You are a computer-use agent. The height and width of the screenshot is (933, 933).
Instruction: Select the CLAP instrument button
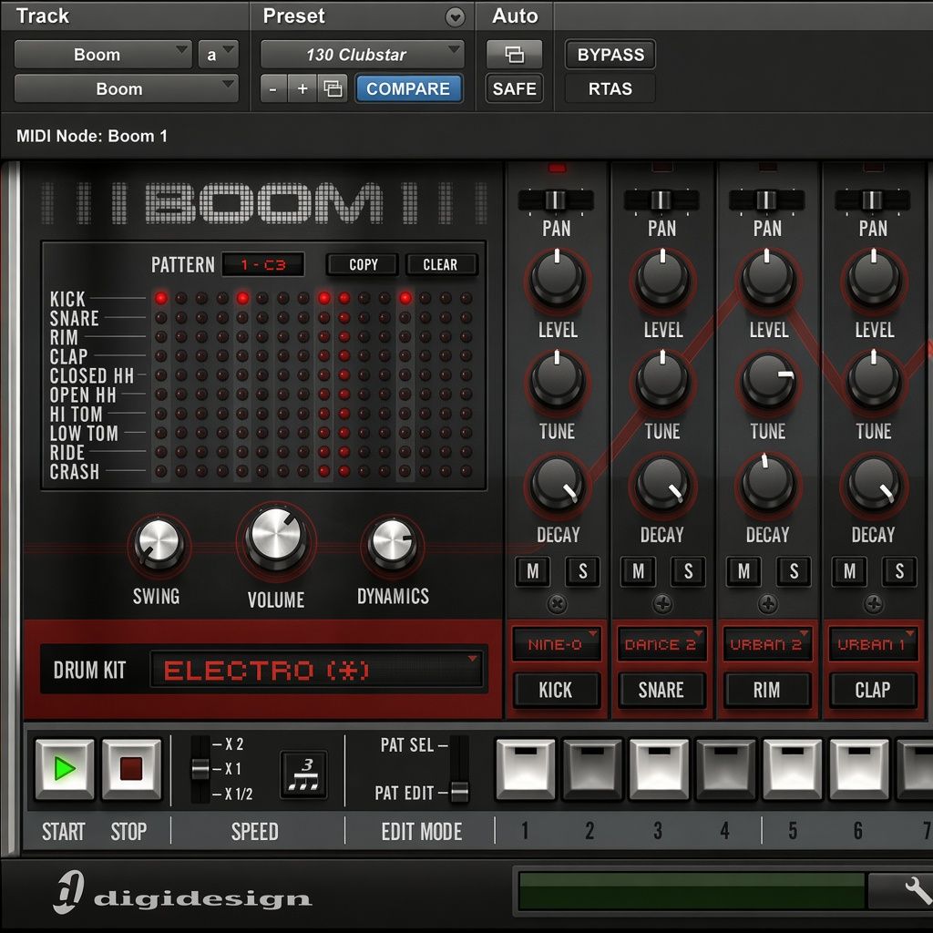click(x=872, y=691)
